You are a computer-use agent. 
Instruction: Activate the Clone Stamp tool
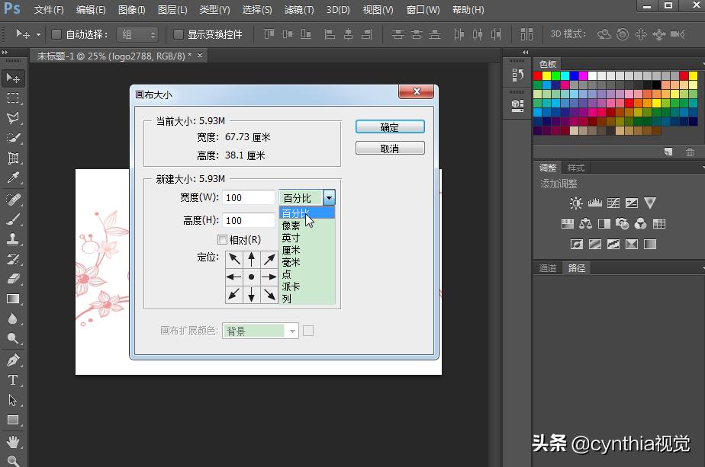pos(13,238)
